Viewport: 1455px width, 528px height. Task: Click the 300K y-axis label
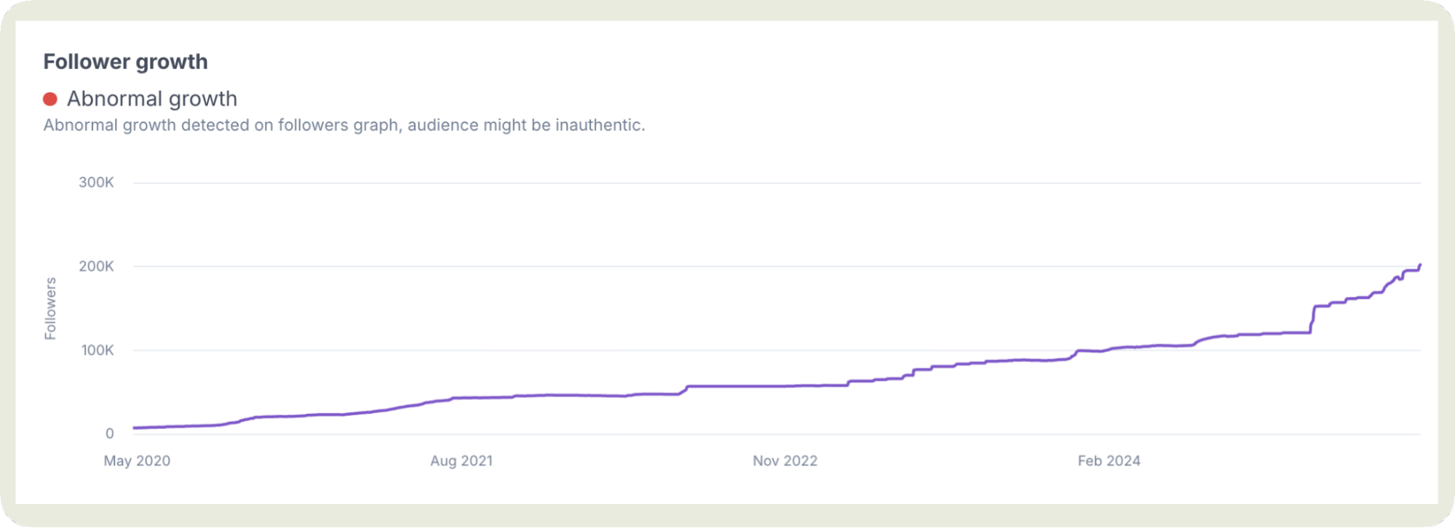coord(96,183)
